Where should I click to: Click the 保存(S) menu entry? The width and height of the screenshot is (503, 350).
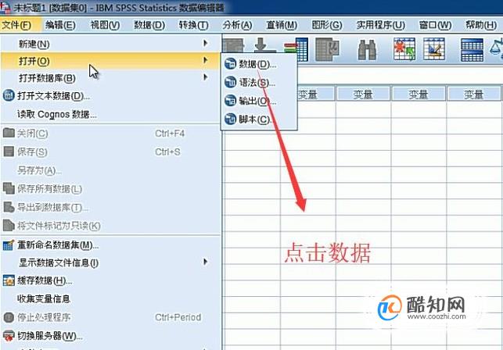pos(110,152)
